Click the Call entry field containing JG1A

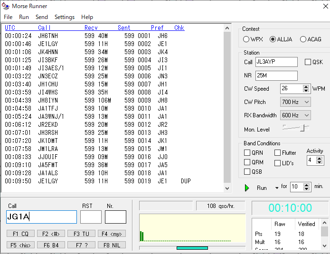coord(41,217)
